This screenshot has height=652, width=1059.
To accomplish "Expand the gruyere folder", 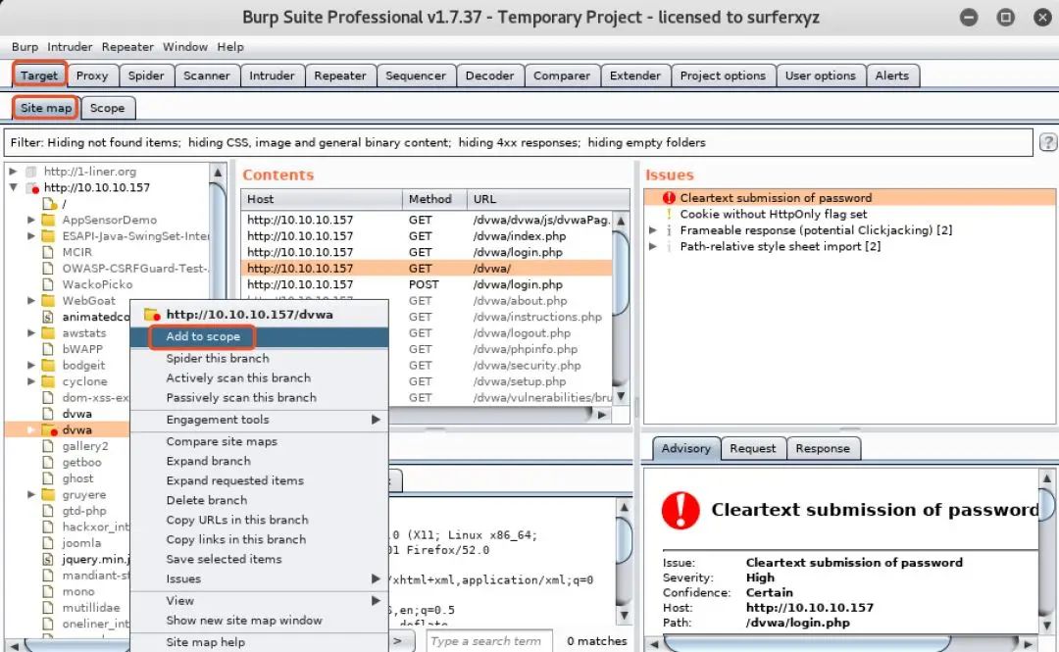I will (31, 494).
